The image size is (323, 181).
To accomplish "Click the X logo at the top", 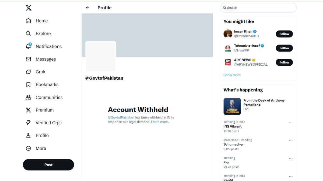I will (28, 8).
